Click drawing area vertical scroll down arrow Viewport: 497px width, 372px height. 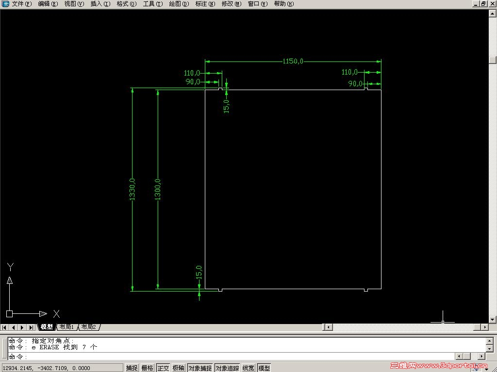click(x=493, y=320)
